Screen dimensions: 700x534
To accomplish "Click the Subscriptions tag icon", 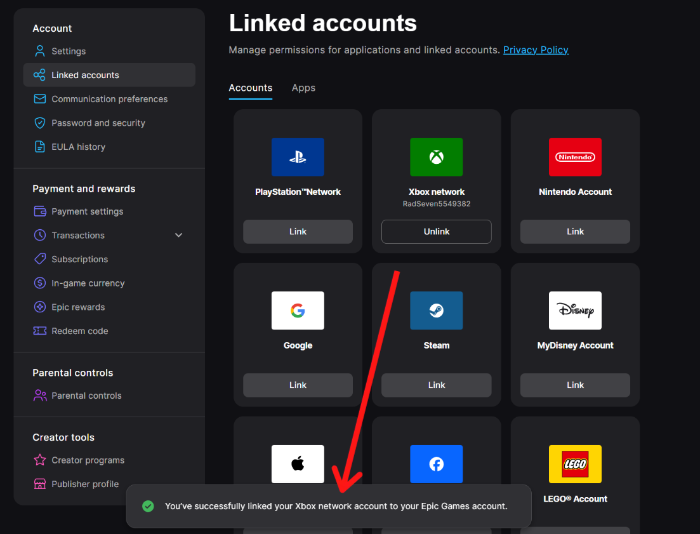I will click(40, 259).
